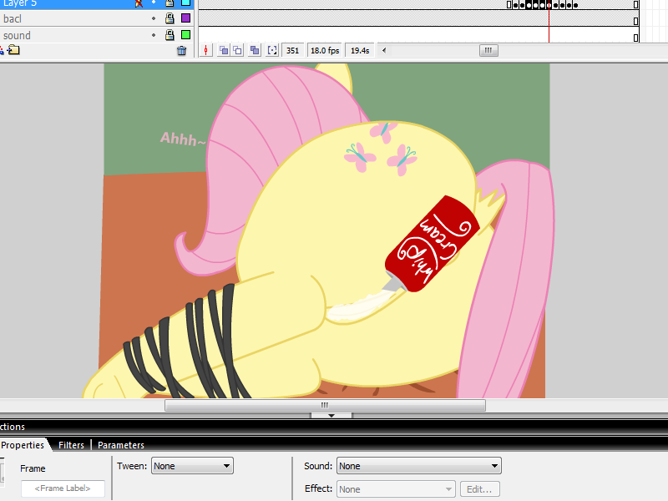Click the Delete Layer trash icon
This screenshot has width=668, height=501.
click(181, 51)
